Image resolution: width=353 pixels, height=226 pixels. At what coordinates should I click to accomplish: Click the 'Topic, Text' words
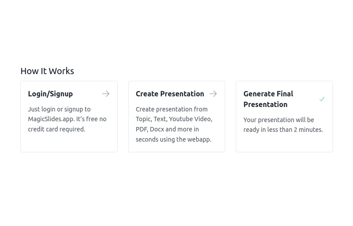(x=151, y=119)
